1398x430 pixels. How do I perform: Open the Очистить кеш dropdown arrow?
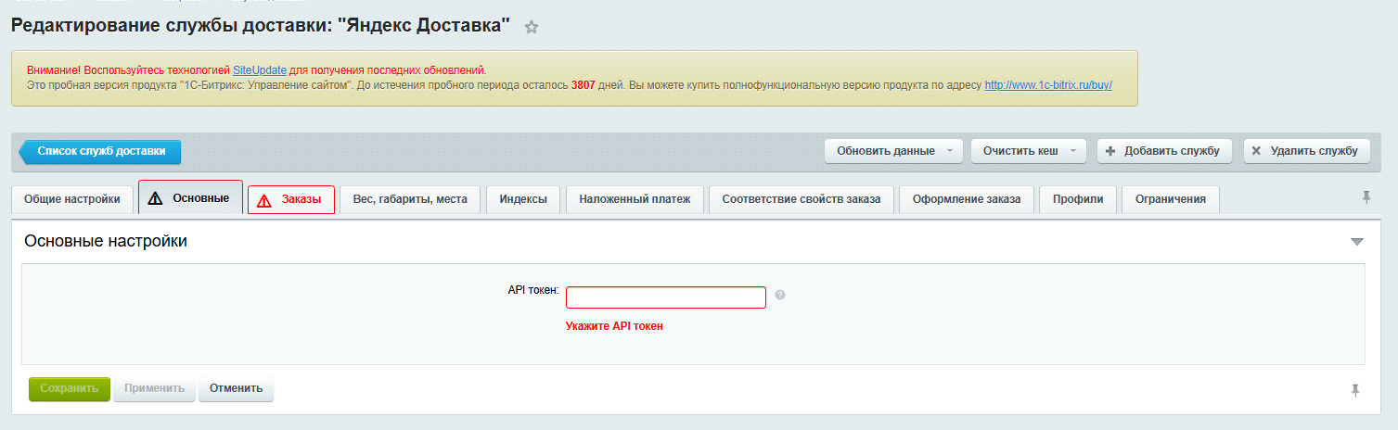(x=1072, y=151)
